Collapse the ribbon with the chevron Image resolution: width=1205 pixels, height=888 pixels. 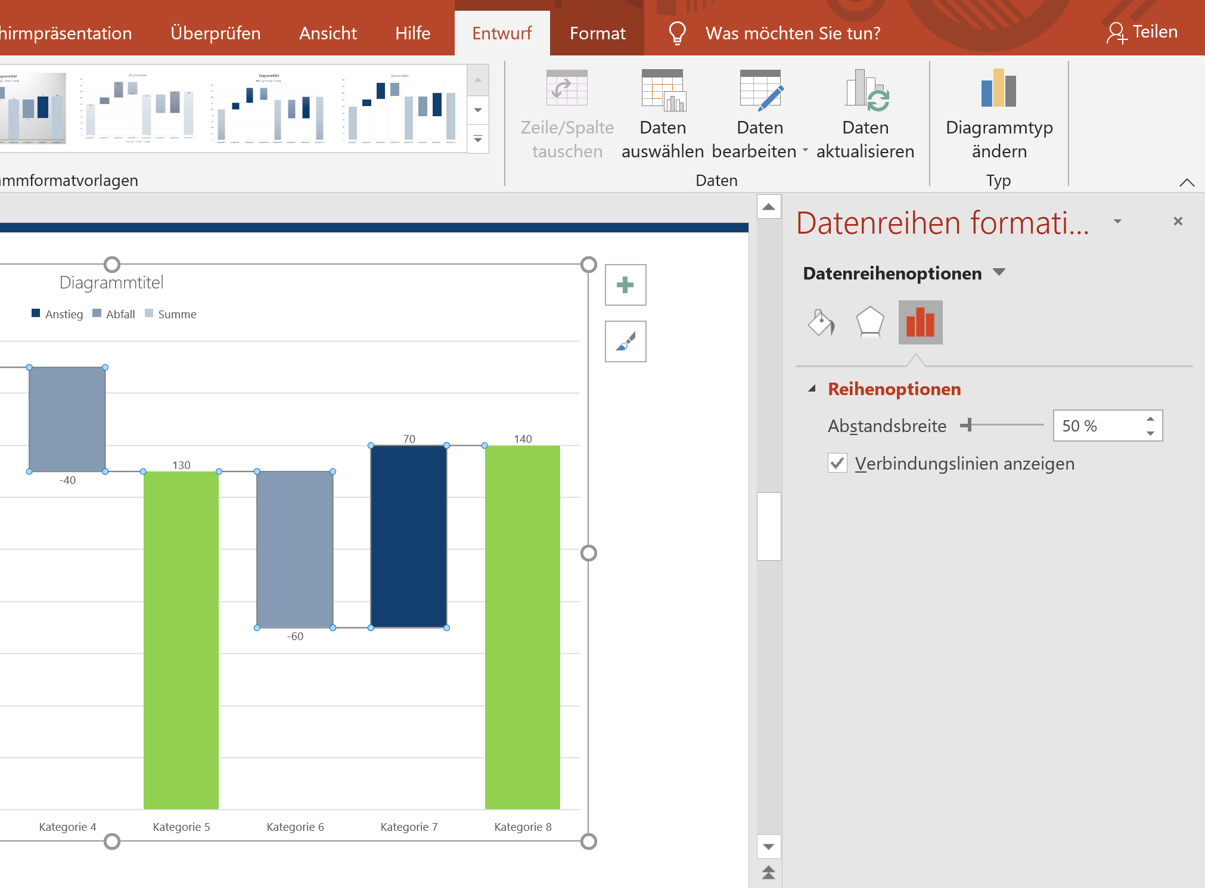coord(1187,182)
